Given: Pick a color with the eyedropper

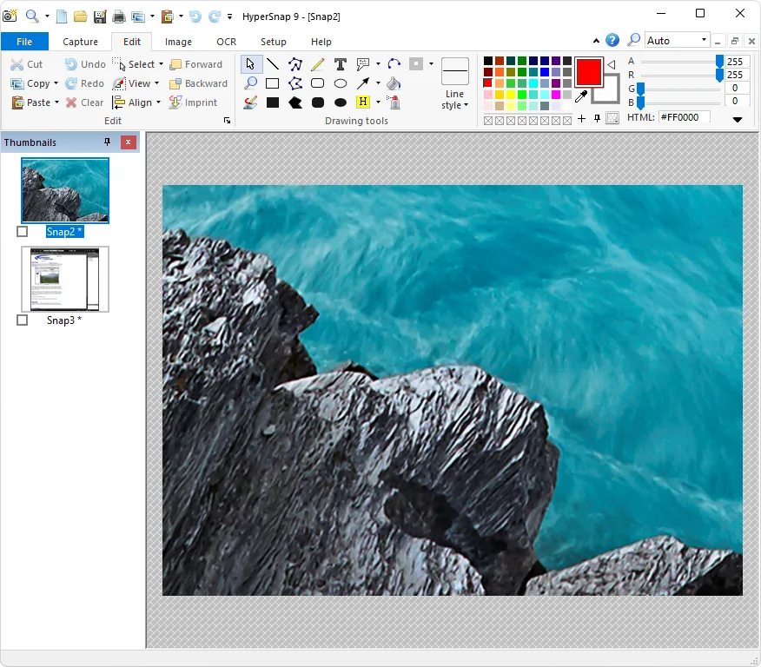Looking at the screenshot, I should pyautogui.click(x=581, y=97).
